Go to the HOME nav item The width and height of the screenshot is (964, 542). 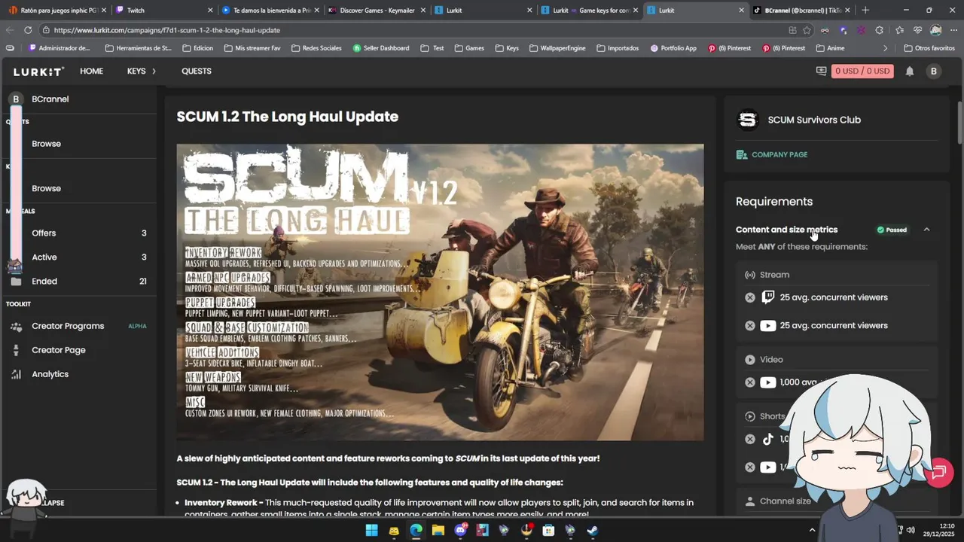(x=91, y=71)
